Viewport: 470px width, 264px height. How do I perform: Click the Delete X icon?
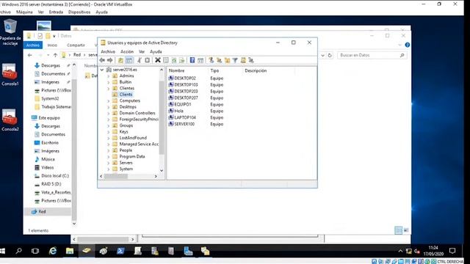click(x=158, y=60)
